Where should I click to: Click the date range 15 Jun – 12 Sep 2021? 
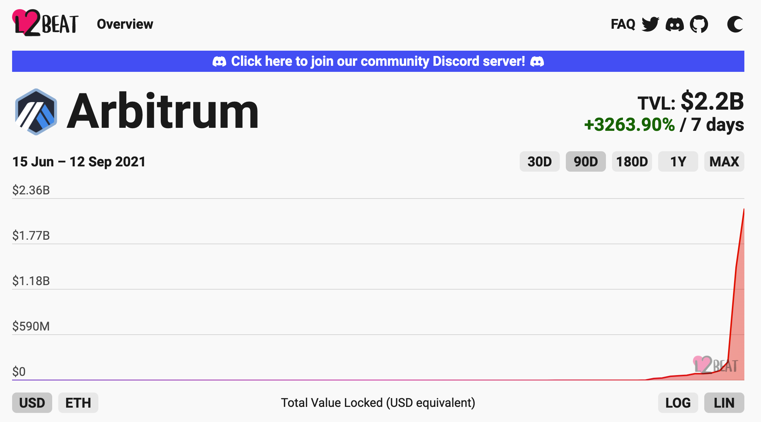pyautogui.click(x=79, y=162)
